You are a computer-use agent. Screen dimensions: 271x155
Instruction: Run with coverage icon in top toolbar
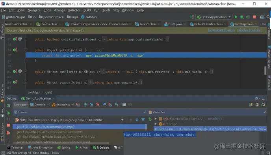248,17
